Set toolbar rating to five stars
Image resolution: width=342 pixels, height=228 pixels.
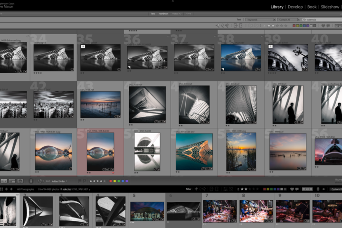click(x=104, y=181)
